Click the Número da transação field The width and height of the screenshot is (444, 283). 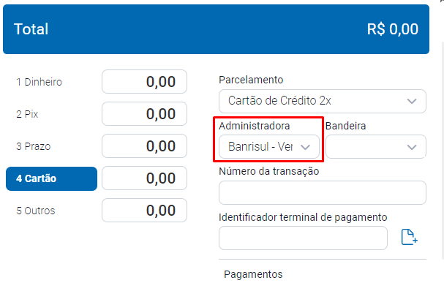click(x=323, y=193)
